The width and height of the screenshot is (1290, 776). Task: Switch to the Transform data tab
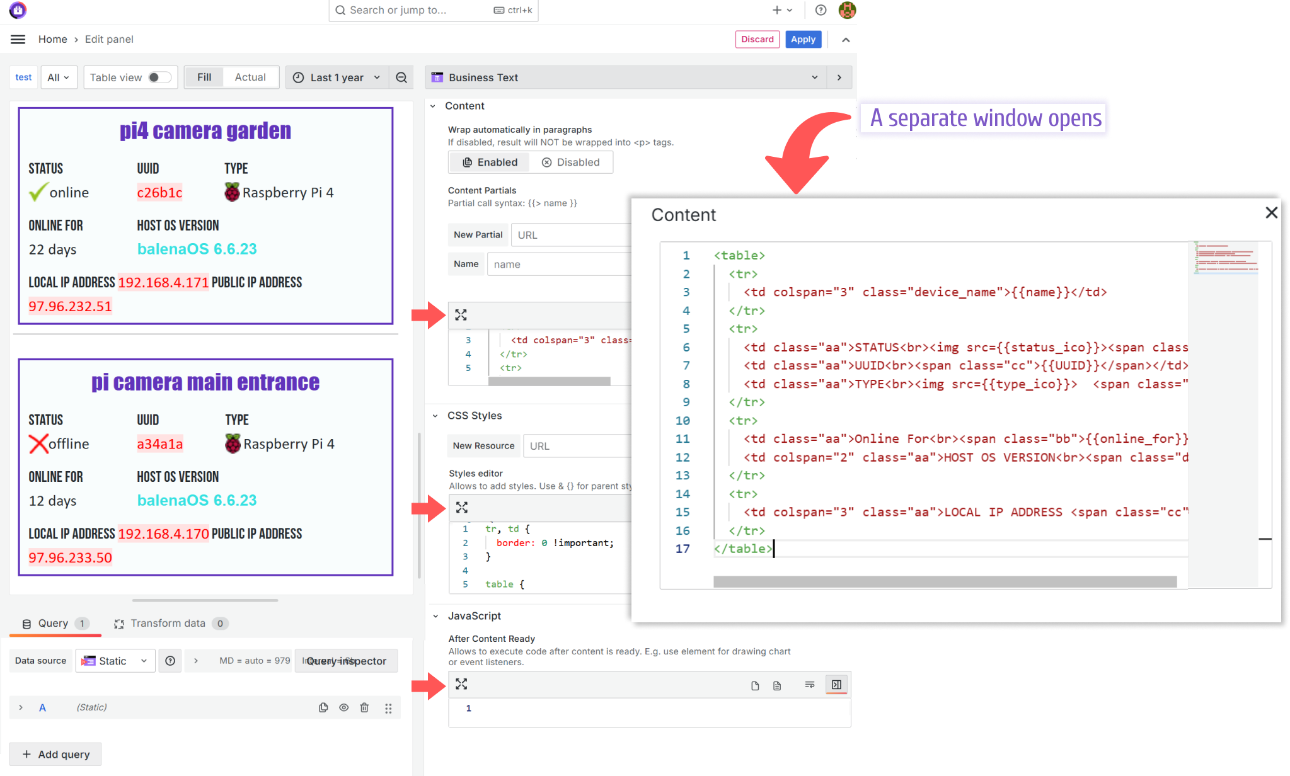pyautogui.click(x=167, y=623)
